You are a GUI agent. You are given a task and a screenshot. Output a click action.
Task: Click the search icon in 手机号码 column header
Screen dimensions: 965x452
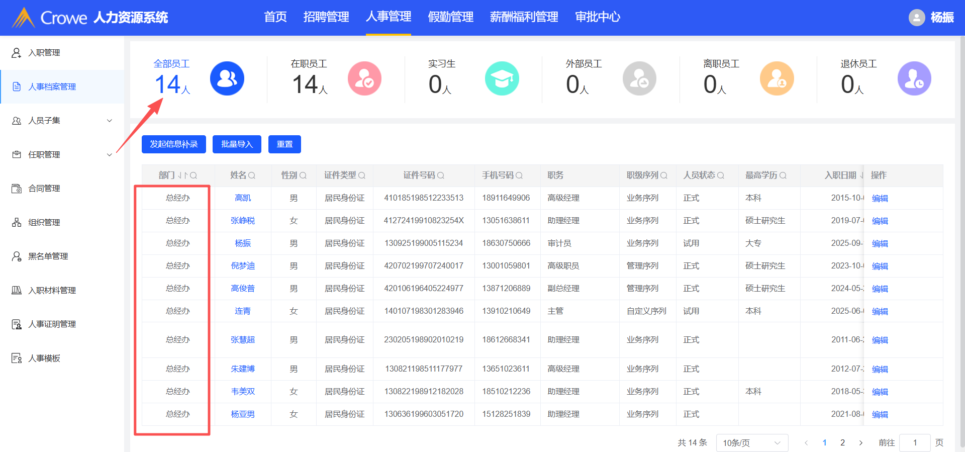(519, 175)
